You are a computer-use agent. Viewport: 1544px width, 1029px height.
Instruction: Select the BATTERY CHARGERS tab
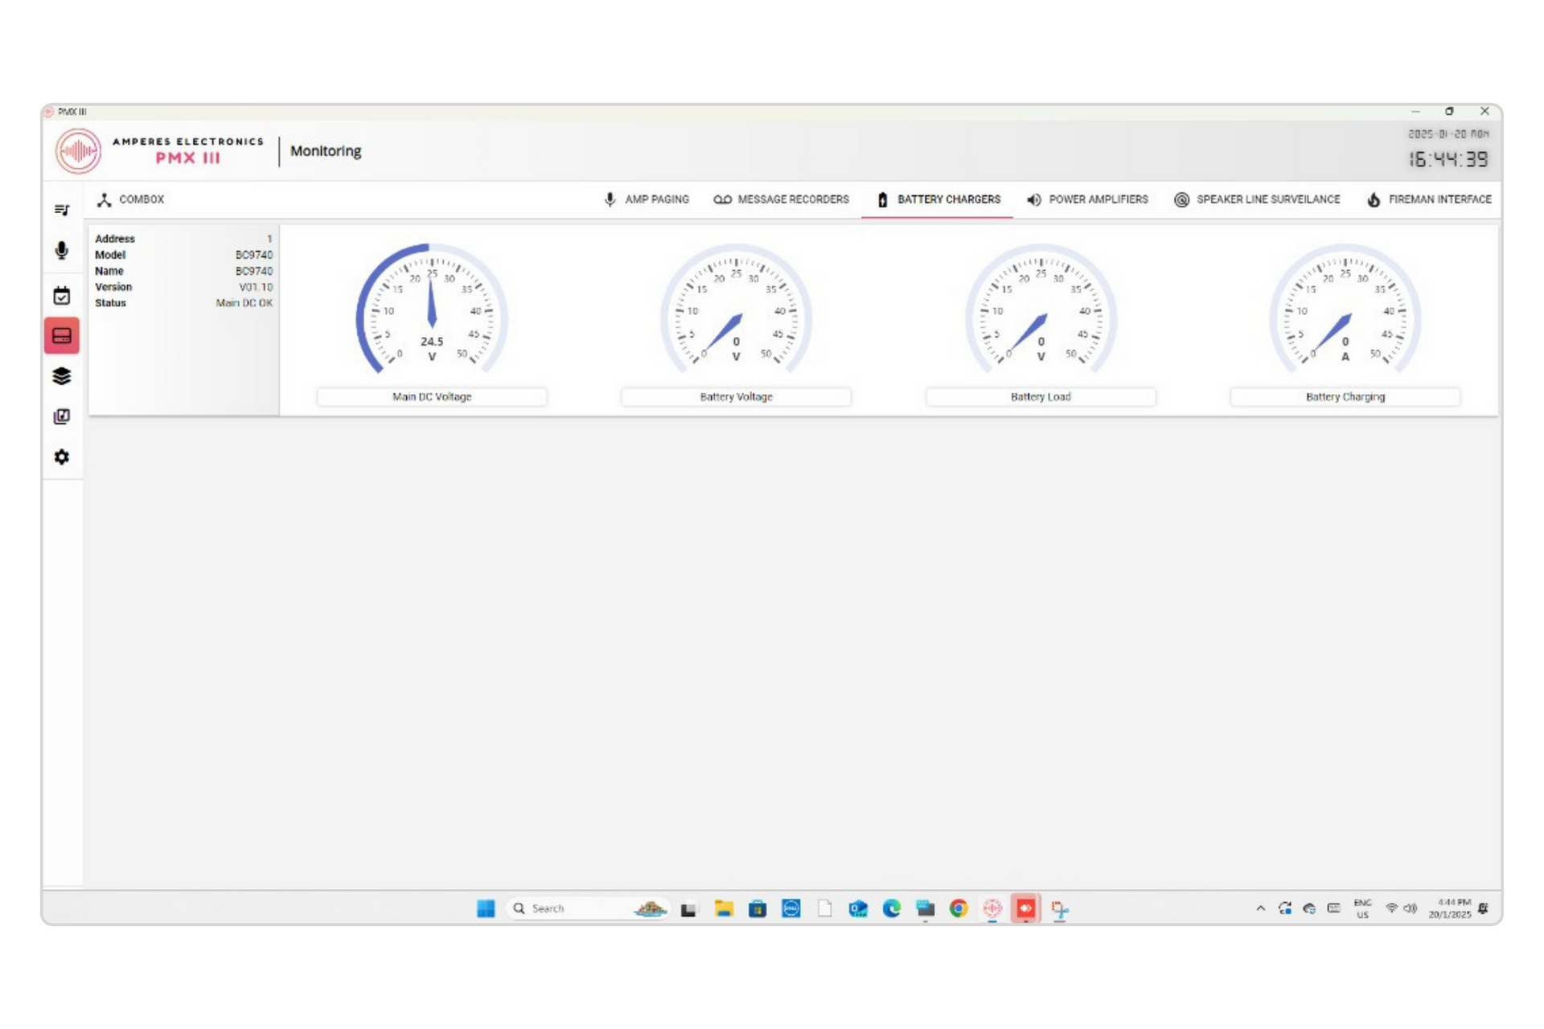(938, 199)
